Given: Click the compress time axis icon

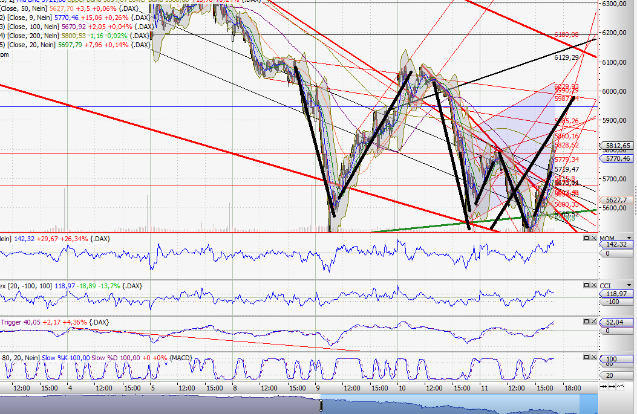Looking at the screenshot, I should click(x=603, y=386).
